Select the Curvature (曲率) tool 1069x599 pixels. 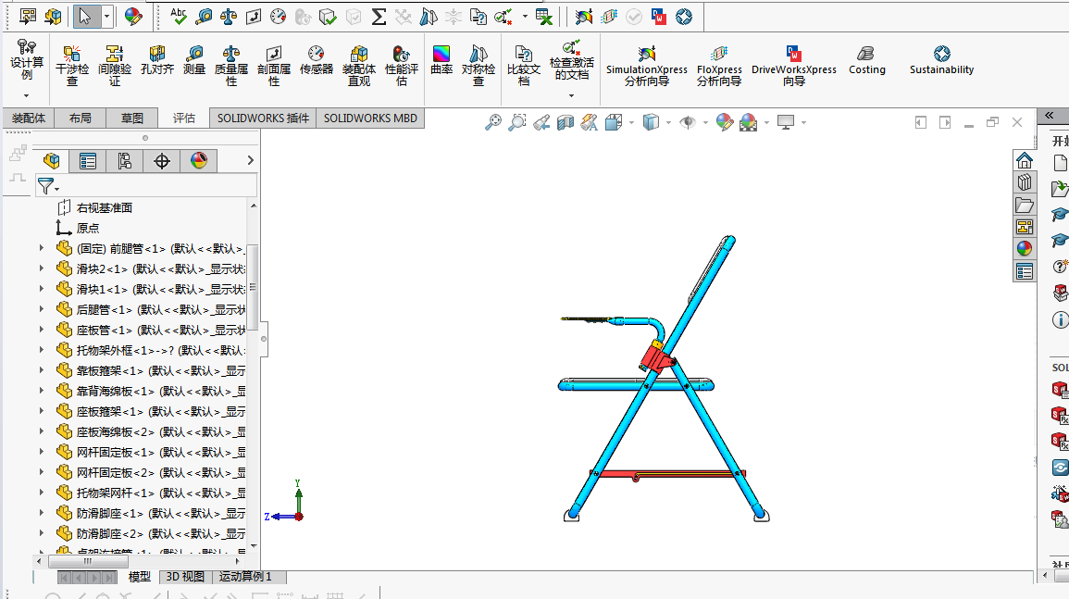point(441,60)
